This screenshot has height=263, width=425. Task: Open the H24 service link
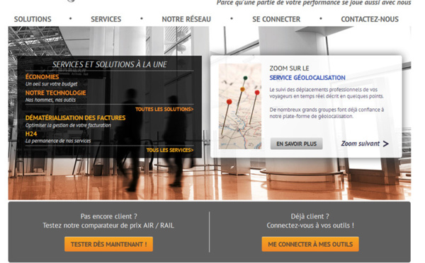31,134
